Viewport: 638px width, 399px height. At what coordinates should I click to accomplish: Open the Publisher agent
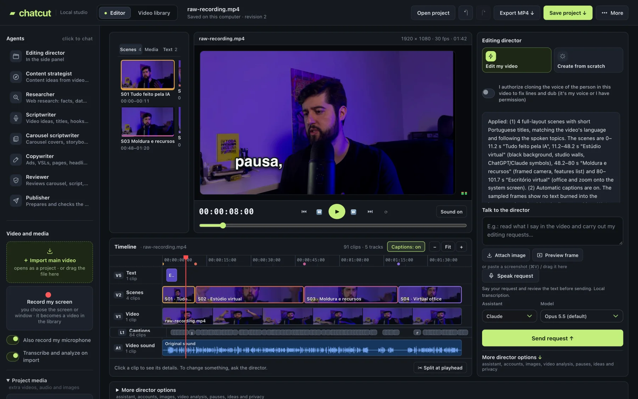[50, 201]
